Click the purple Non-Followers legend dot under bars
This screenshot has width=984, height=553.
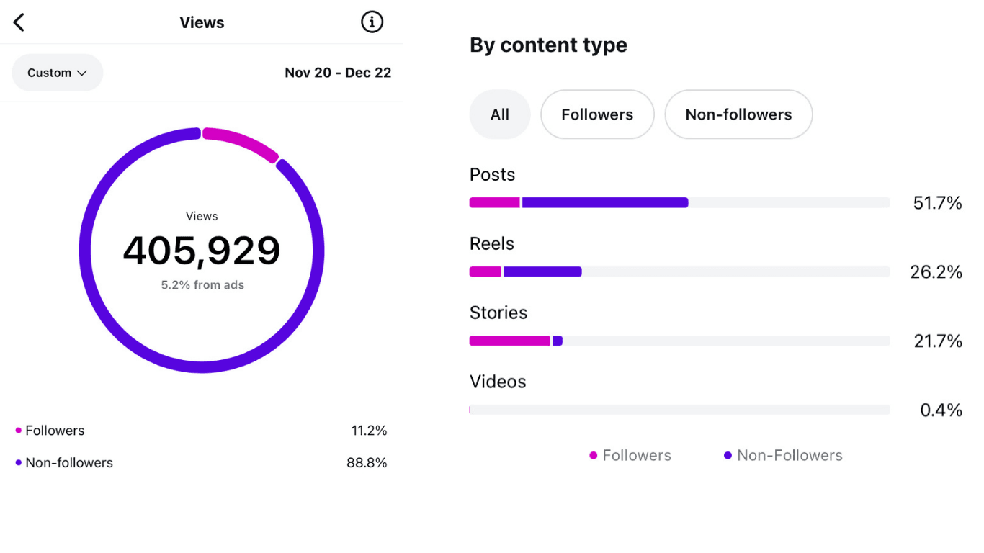[728, 456]
